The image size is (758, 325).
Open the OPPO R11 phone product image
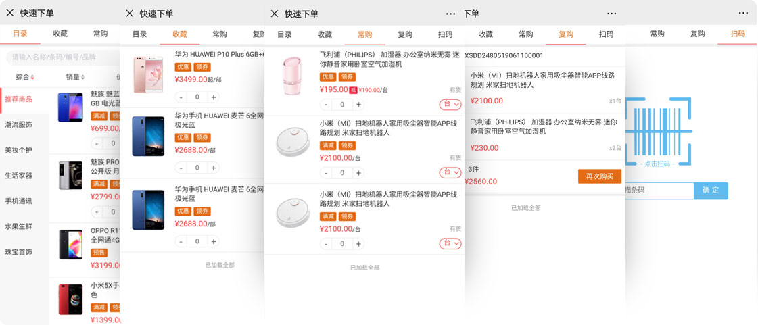coord(70,244)
